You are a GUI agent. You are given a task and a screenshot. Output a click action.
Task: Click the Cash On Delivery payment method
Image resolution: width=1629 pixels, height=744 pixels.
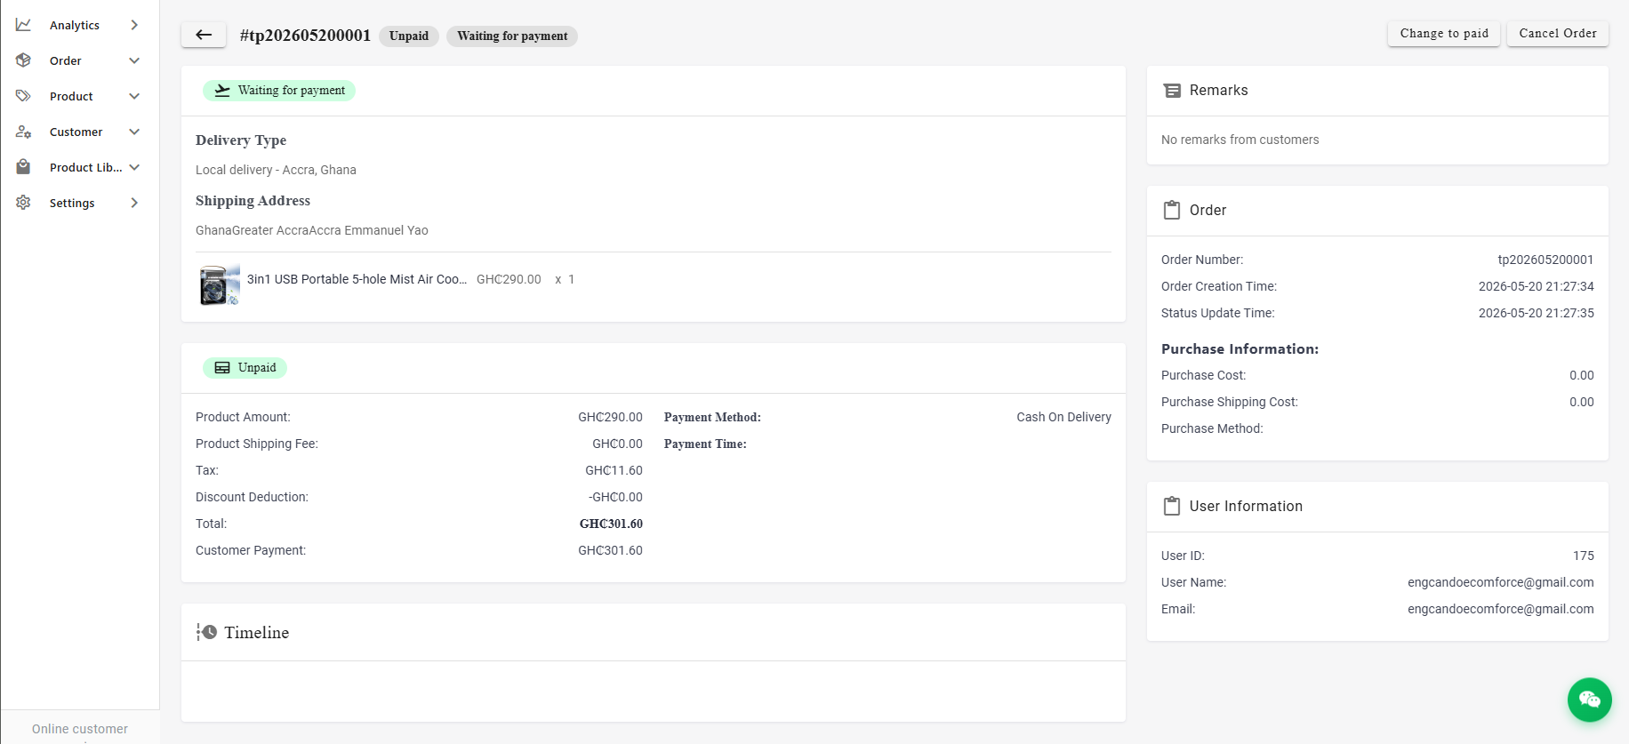click(x=1063, y=417)
